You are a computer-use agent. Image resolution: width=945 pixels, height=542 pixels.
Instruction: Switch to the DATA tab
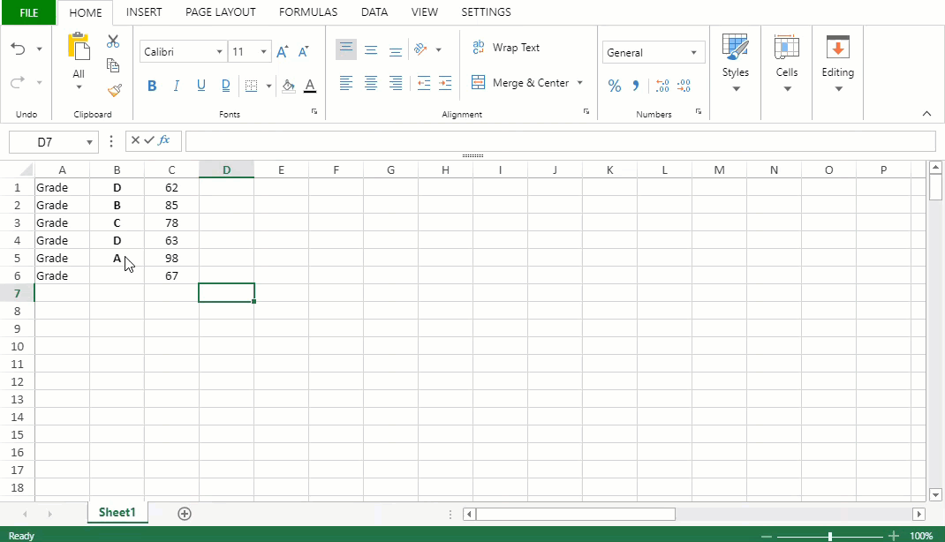(374, 12)
